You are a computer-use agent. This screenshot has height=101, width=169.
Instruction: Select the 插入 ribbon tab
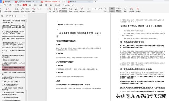click(30, 5)
